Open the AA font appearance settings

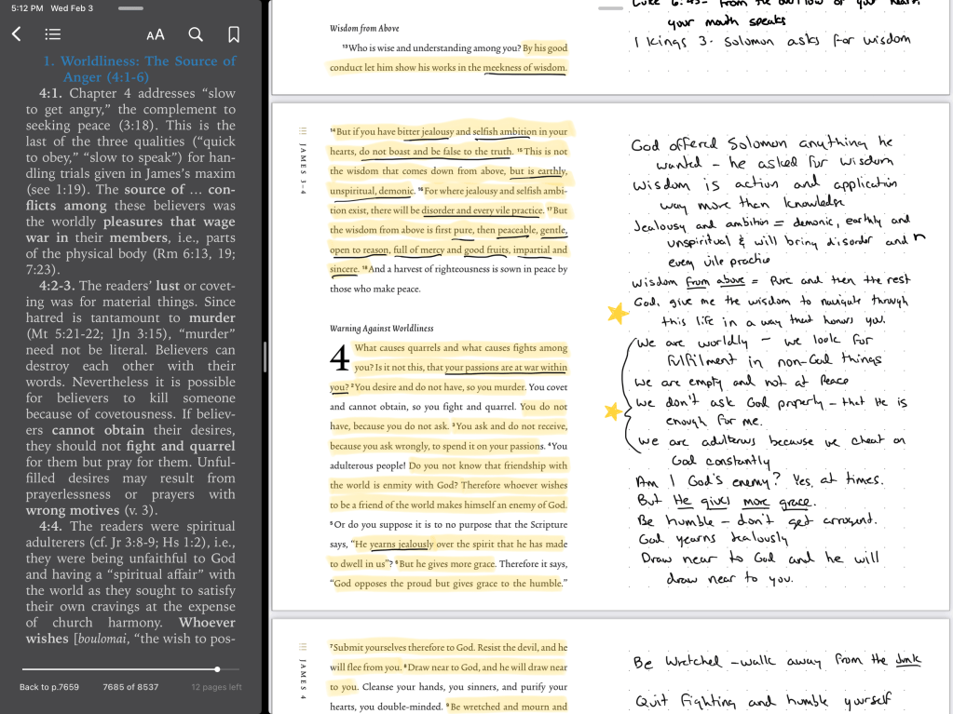155,34
